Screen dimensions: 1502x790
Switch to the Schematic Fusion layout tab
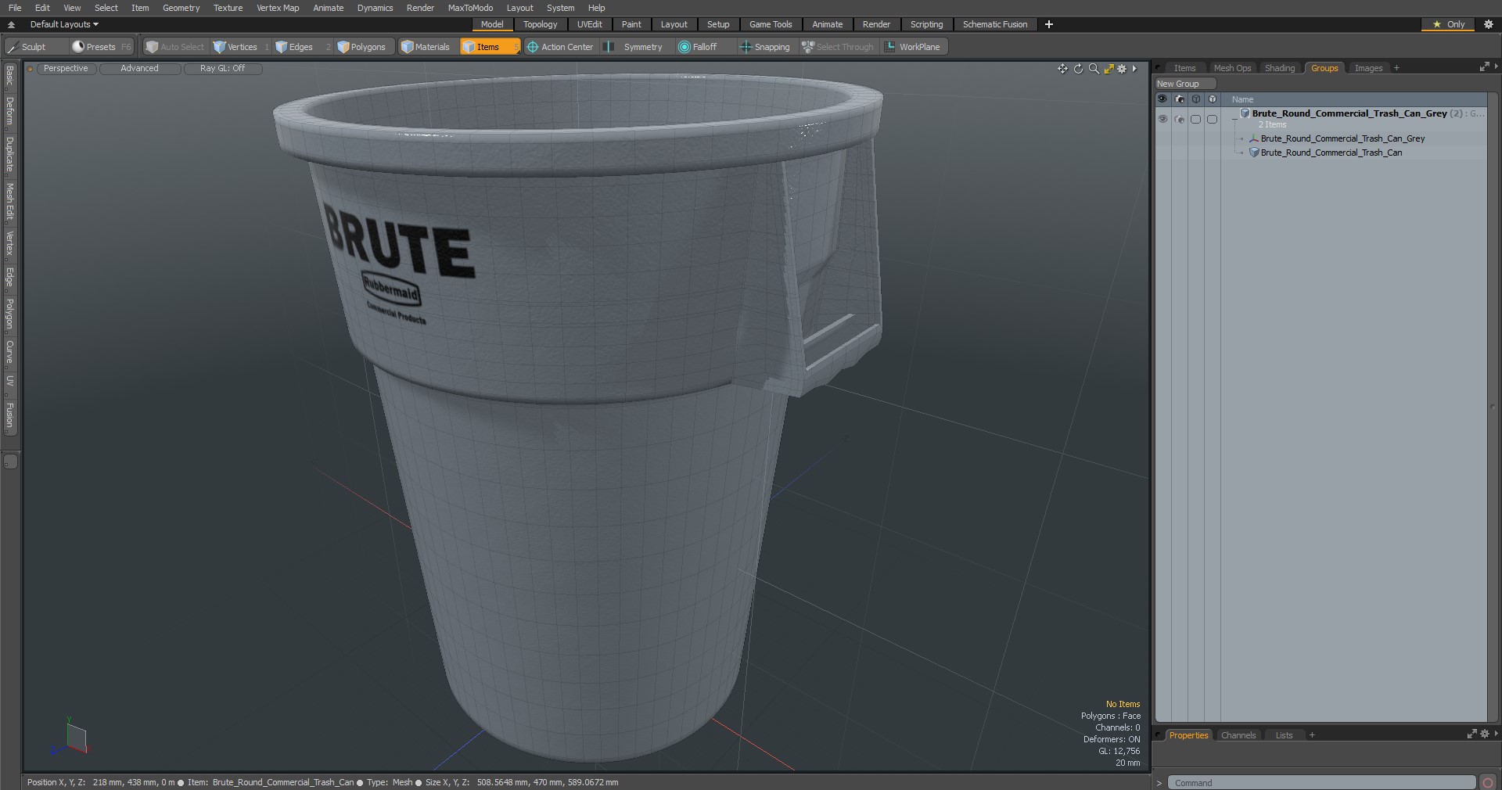(995, 24)
